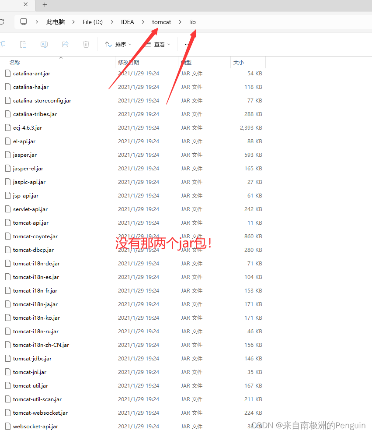Click file icon of ecj-4.6.3.jar
The width and height of the screenshot is (372, 434).
point(8,127)
